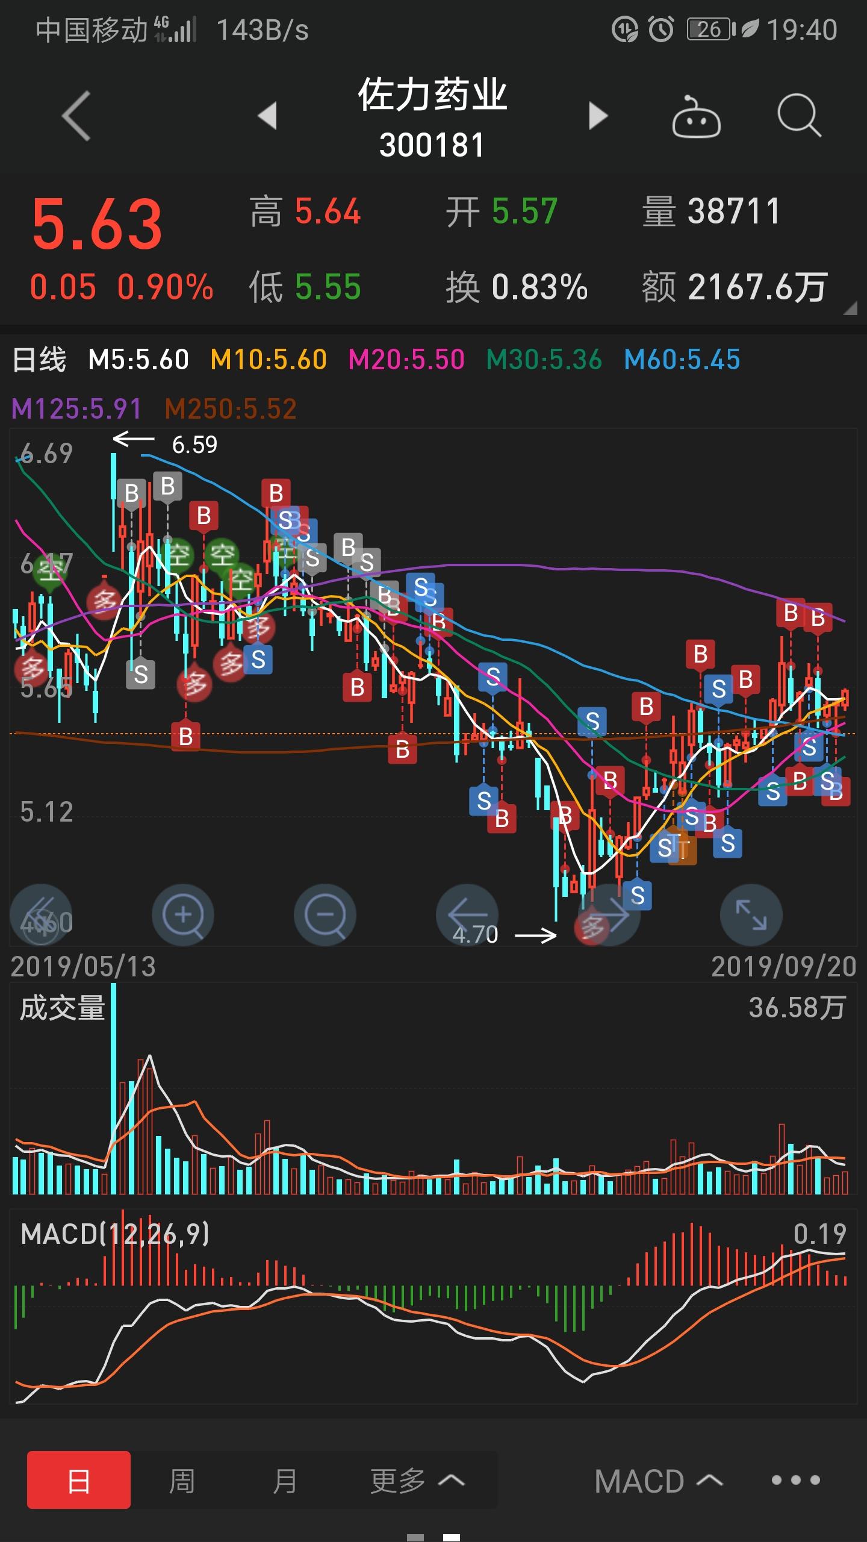Screen dimensions: 867x1542
Task: Tap the alarm clock status icon
Action: 661,30
